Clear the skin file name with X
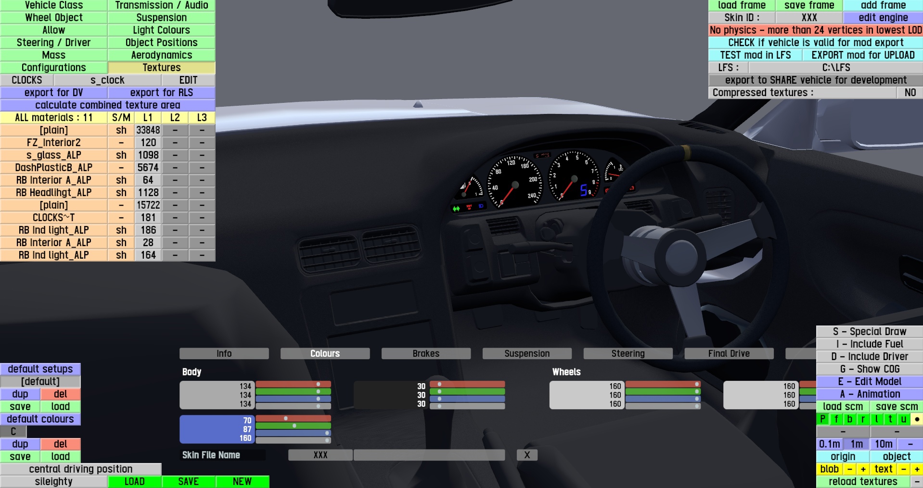Image resolution: width=923 pixels, height=488 pixels. (x=527, y=455)
